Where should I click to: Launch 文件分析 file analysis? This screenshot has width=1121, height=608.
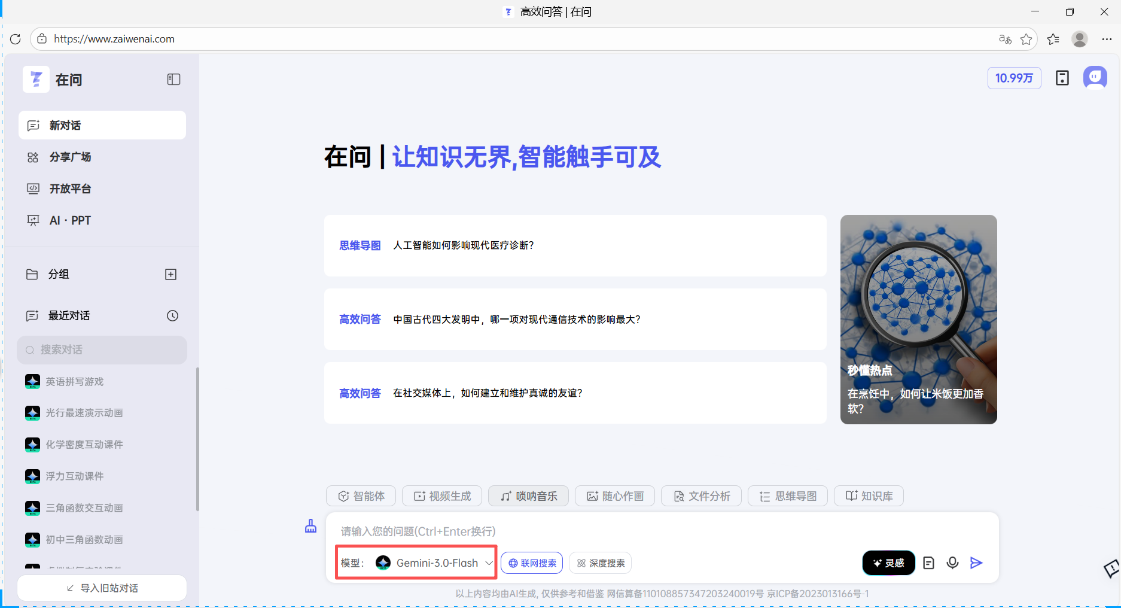pyautogui.click(x=700, y=495)
